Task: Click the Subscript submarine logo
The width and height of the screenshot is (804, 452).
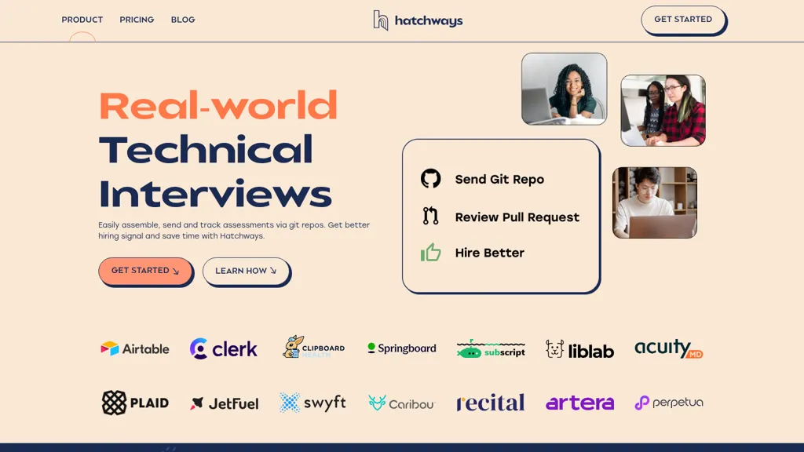Action: (x=491, y=349)
